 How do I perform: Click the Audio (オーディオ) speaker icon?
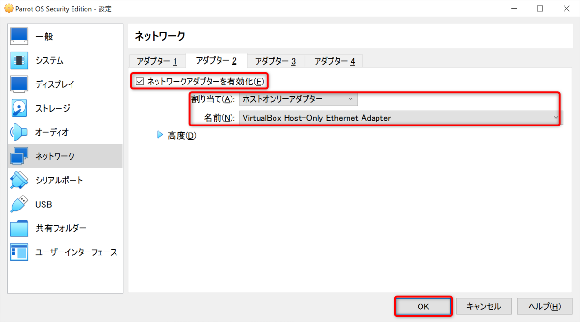(19, 132)
